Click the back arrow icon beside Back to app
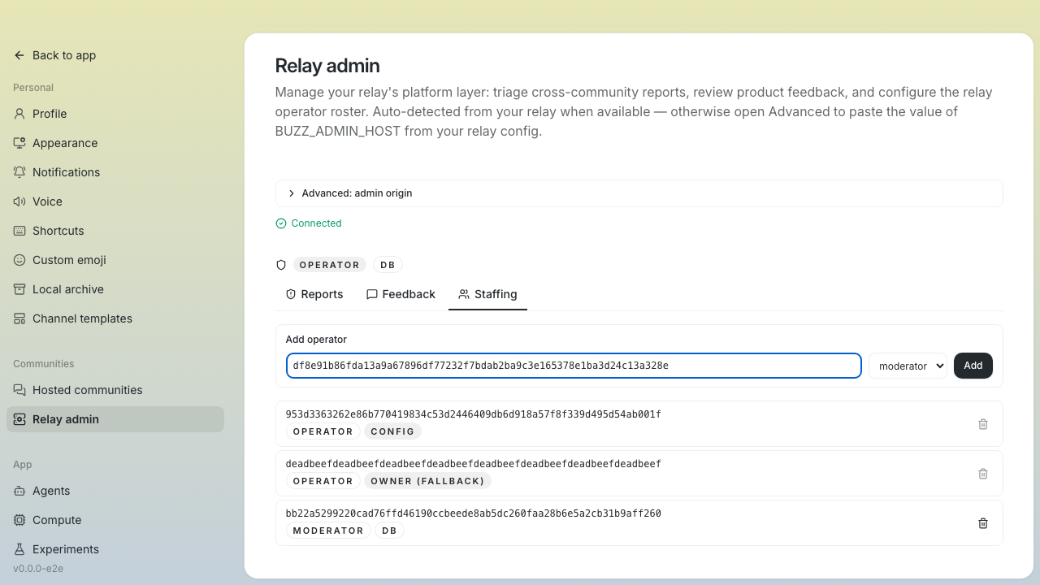1040x585 pixels. (19, 55)
